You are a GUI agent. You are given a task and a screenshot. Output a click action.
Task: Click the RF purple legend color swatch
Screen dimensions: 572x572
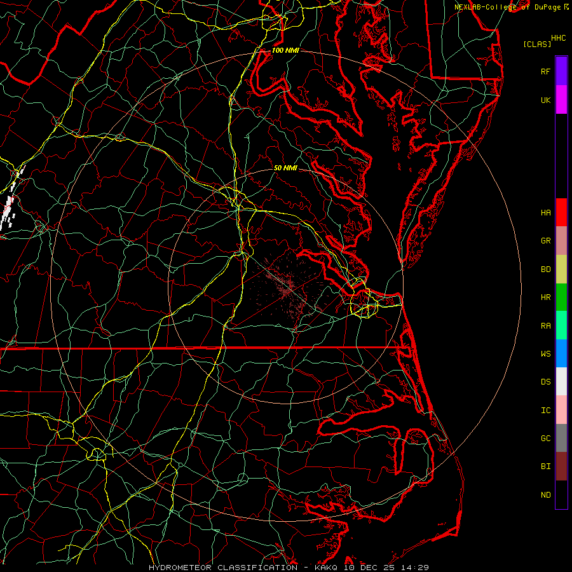click(561, 71)
